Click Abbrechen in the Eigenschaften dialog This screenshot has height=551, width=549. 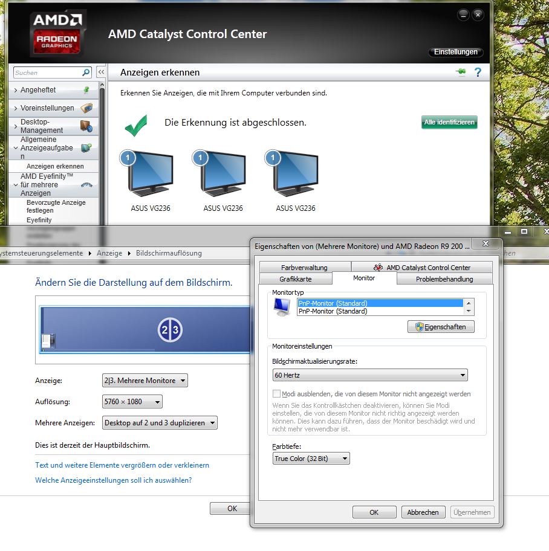pos(423,512)
